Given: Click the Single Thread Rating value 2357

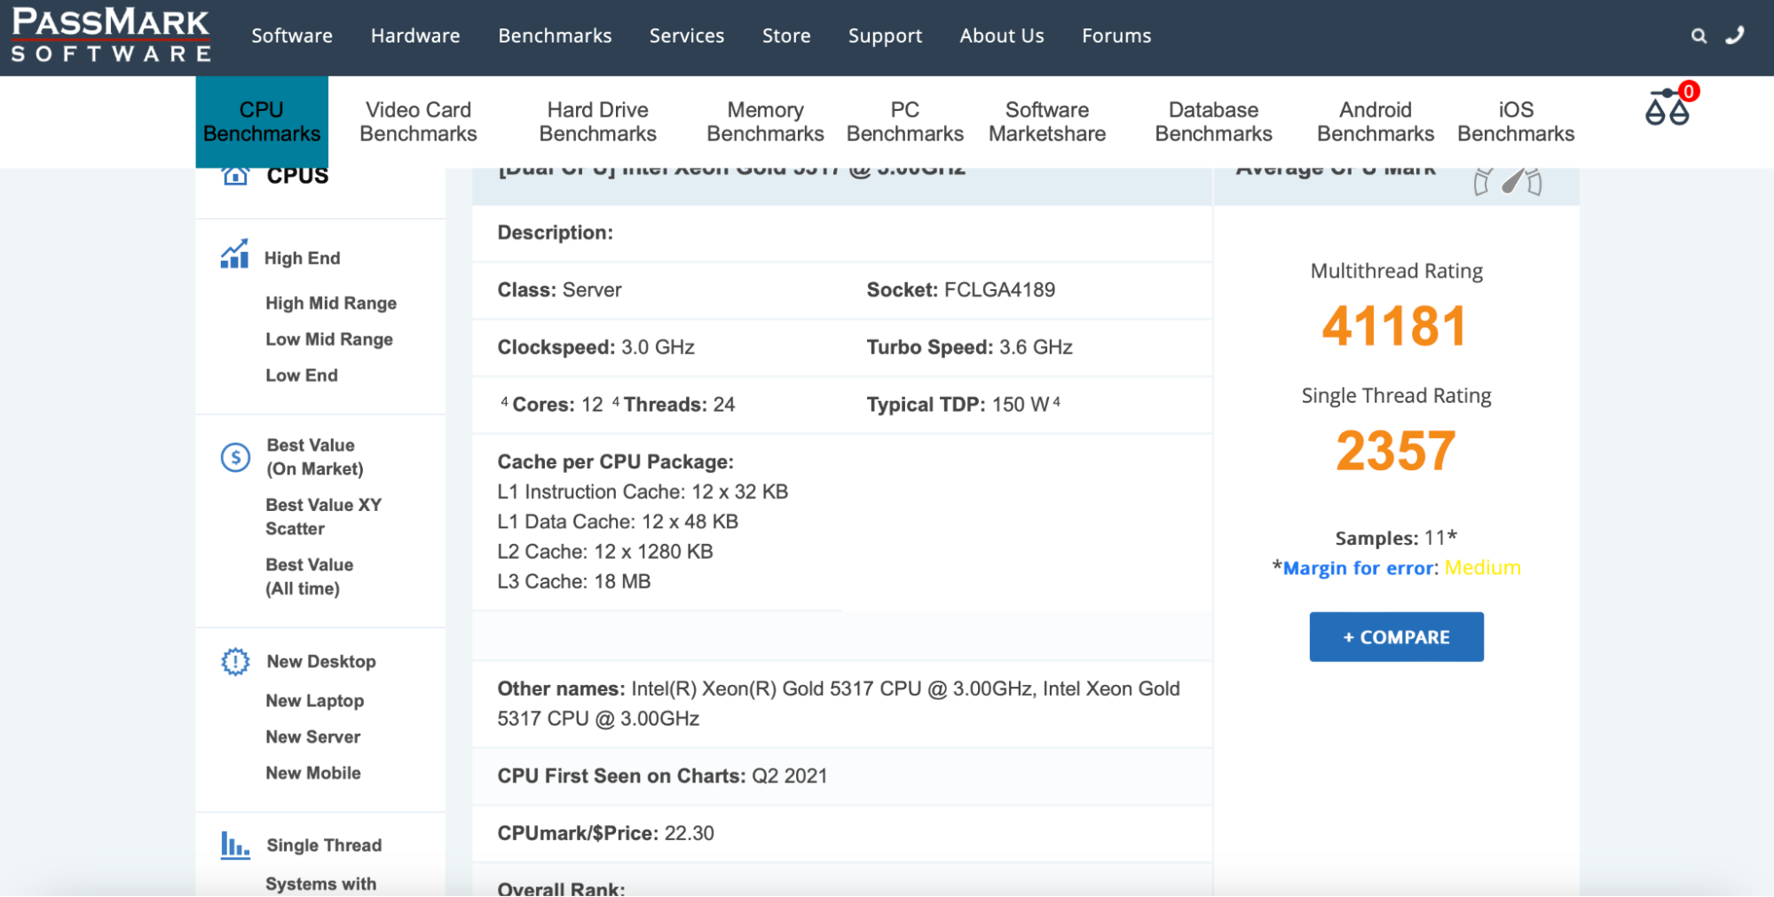Looking at the screenshot, I should [1396, 451].
